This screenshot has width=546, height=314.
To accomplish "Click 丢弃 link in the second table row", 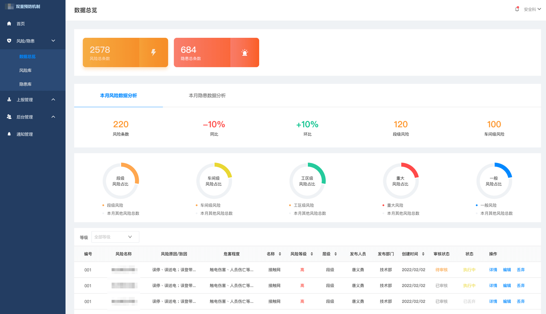I will click(x=521, y=286).
